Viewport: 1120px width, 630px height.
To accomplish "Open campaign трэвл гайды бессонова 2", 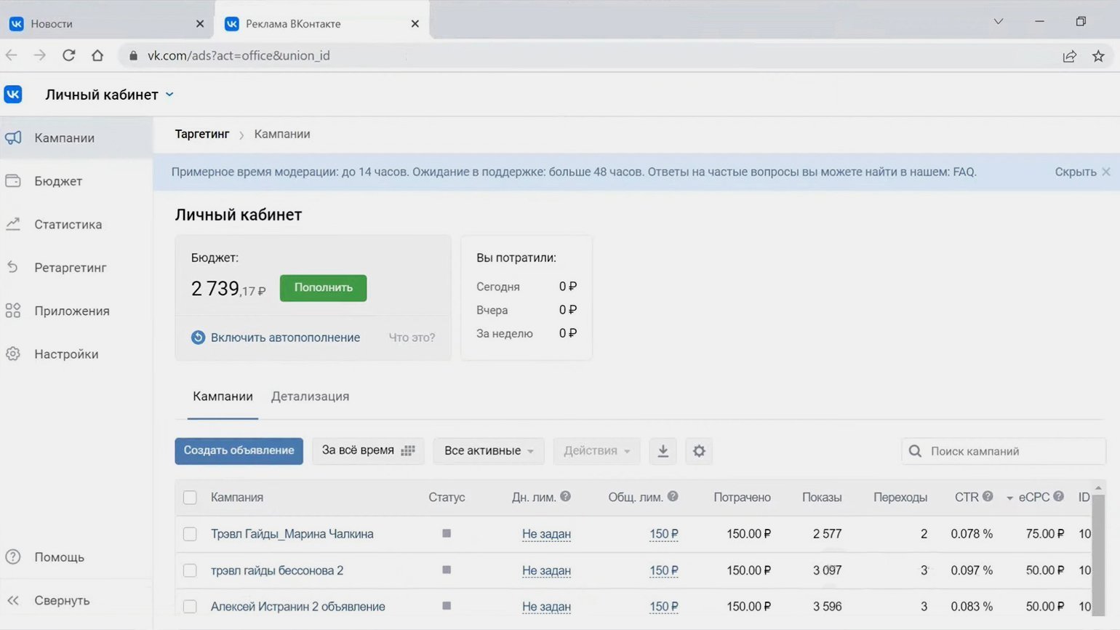I will (x=277, y=570).
